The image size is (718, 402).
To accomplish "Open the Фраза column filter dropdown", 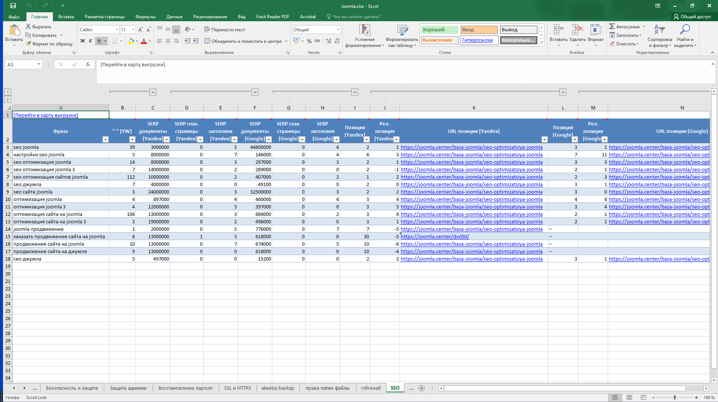I will click(x=105, y=139).
